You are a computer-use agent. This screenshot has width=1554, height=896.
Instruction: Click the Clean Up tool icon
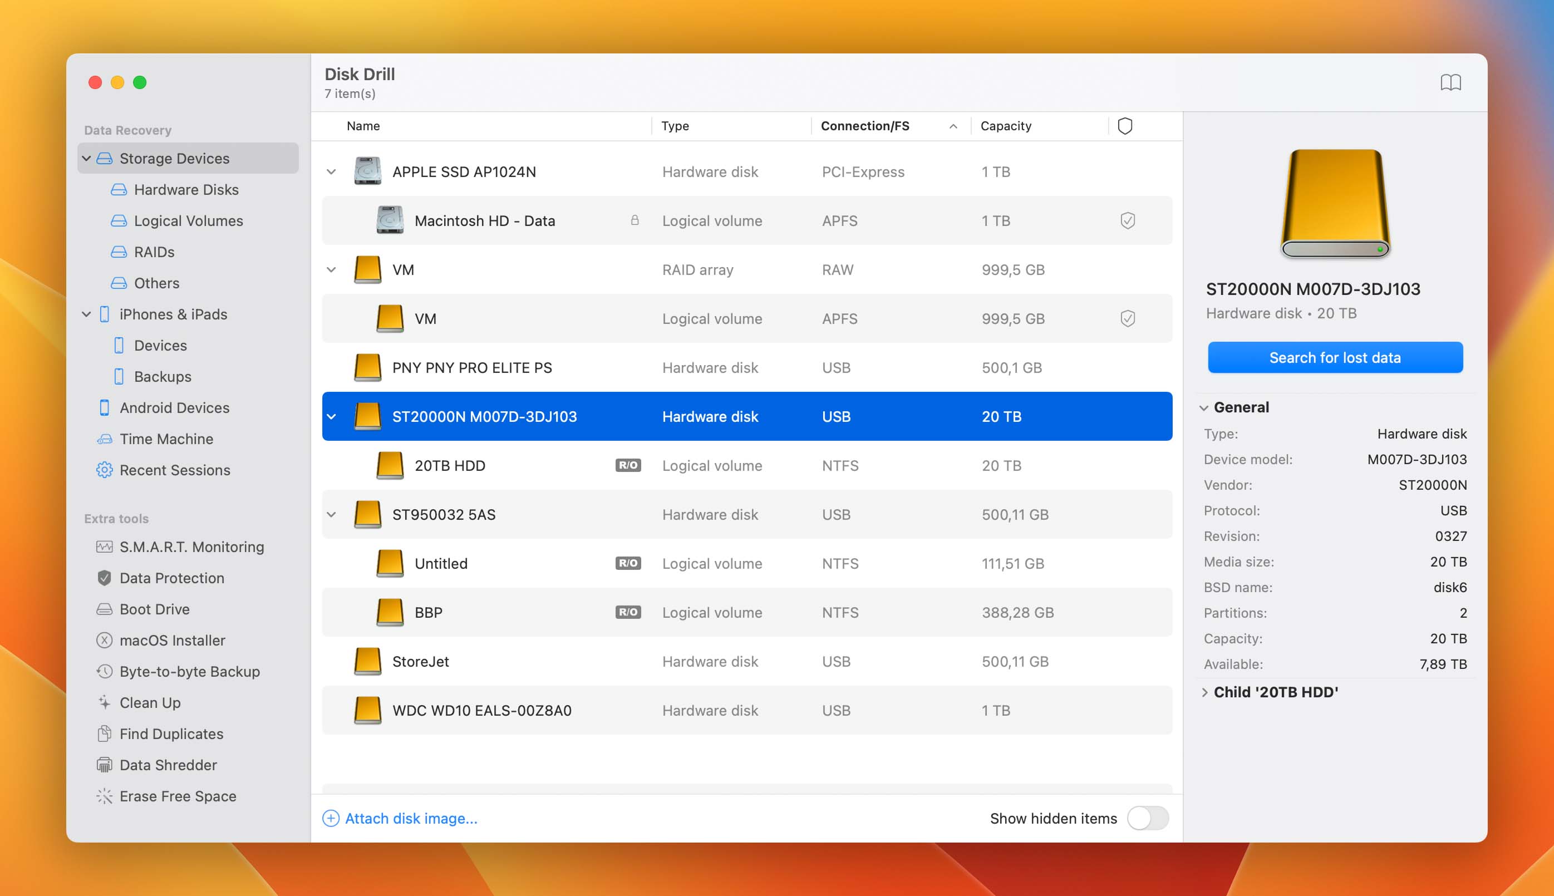[104, 703]
